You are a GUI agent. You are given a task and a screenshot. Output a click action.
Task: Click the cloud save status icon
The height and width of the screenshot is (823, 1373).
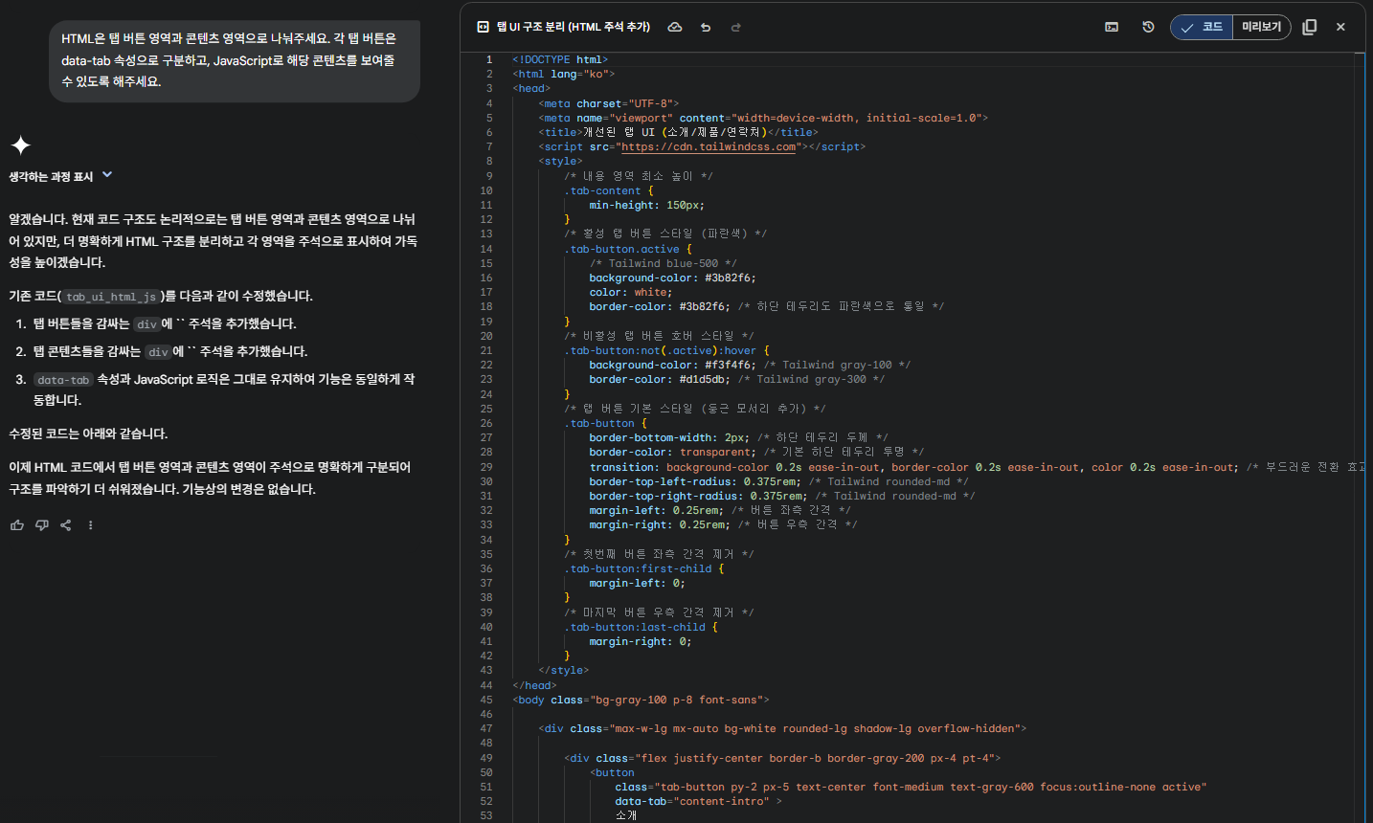click(x=675, y=27)
